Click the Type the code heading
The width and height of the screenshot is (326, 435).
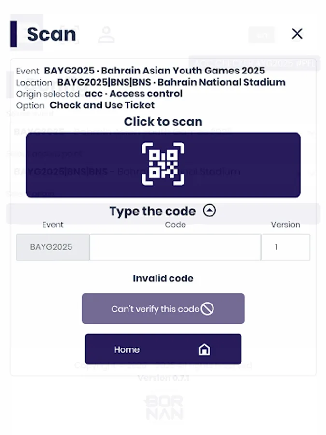coord(152,211)
